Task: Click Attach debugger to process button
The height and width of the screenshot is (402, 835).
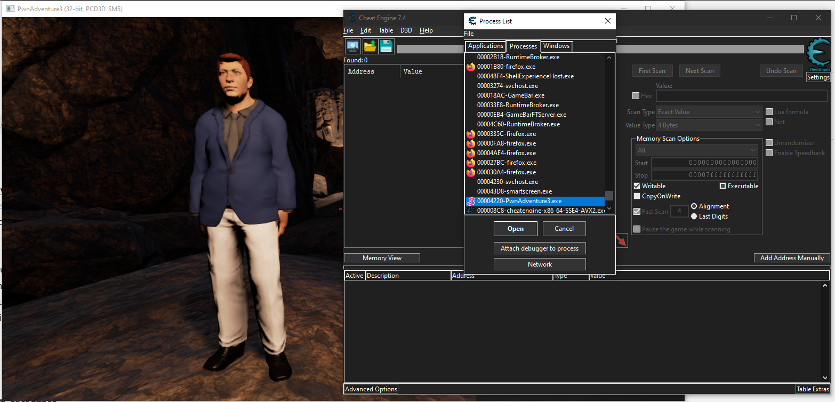Action: pyautogui.click(x=540, y=248)
